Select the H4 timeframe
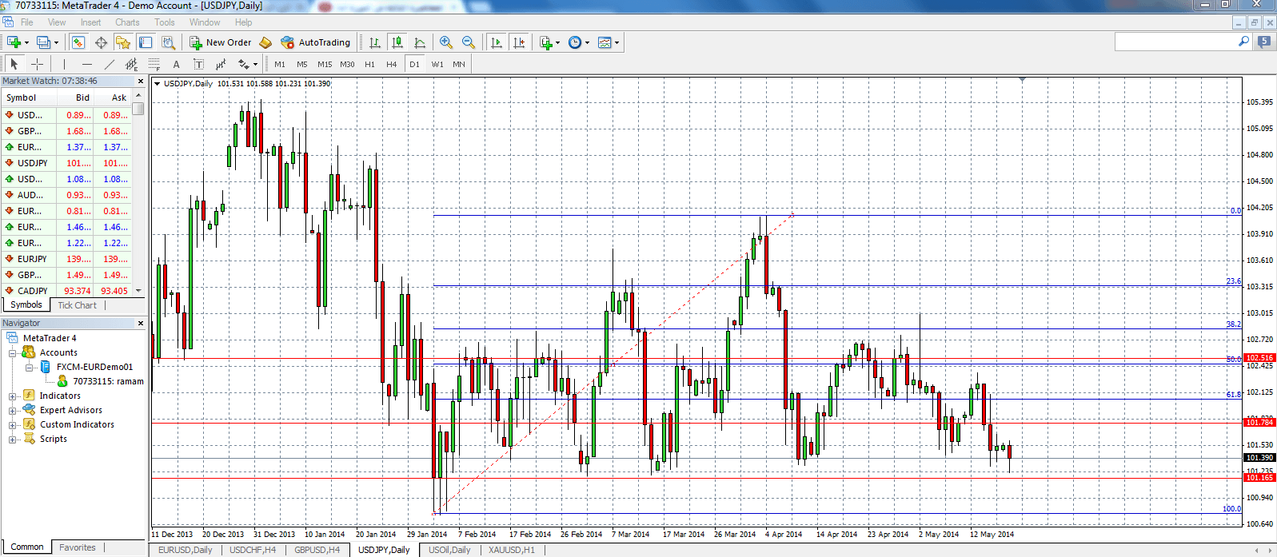This screenshot has height=557, width=1277. coord(391,64)
